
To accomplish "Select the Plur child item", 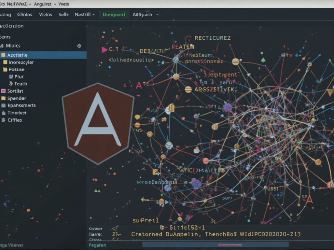I will click(x=19, y=77).
